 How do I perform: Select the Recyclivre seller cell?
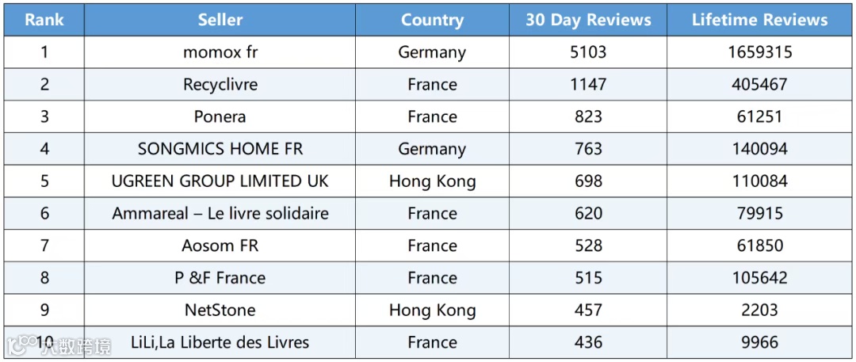tap(220, 85)
